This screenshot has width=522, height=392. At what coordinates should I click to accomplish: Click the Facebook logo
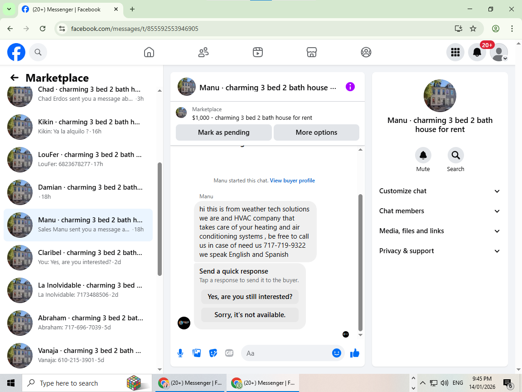coord(16,52)
